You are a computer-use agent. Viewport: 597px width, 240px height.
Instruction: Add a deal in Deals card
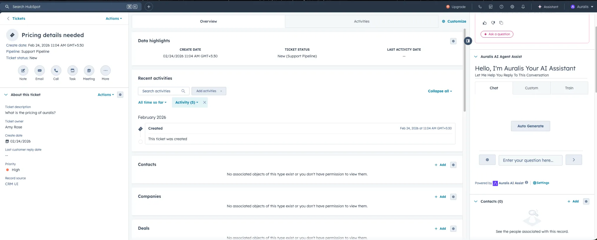(x=440, y=229)
